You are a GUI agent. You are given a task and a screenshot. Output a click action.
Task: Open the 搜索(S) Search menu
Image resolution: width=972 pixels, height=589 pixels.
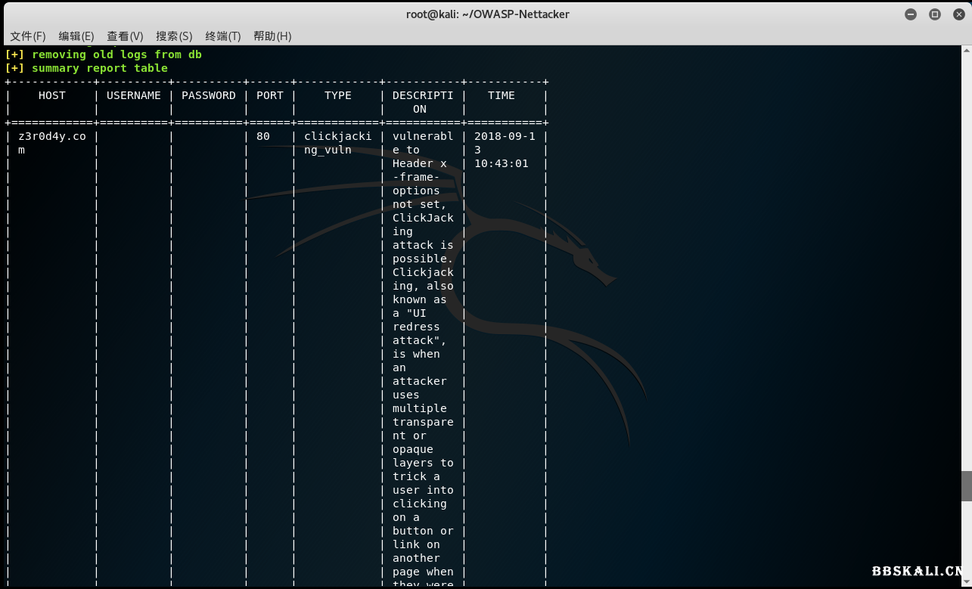174,36
